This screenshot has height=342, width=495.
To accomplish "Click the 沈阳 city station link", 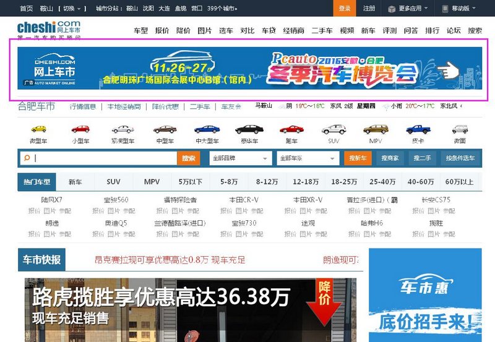I will [148, 9].
